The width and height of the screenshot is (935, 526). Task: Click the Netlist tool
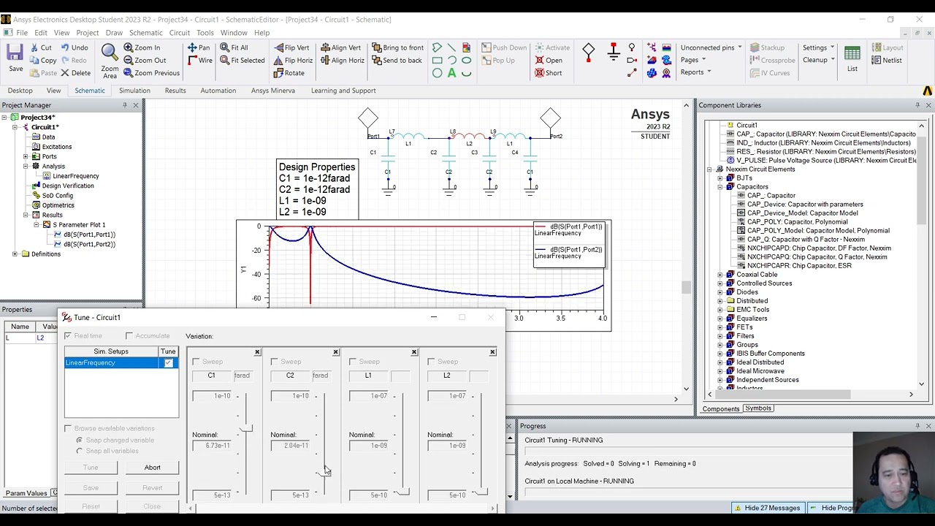click(x=887, y=61)
